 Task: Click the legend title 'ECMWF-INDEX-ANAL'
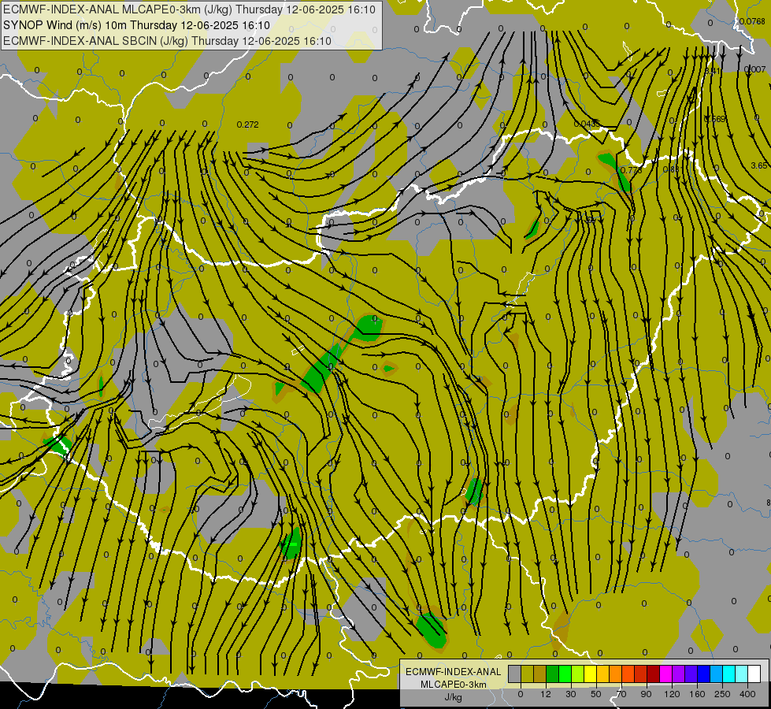454,672
